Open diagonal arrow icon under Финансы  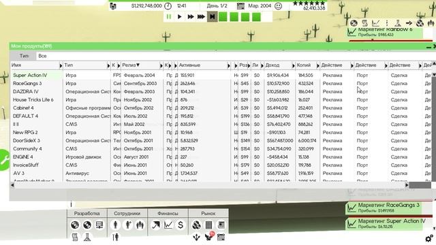(156, 225)
